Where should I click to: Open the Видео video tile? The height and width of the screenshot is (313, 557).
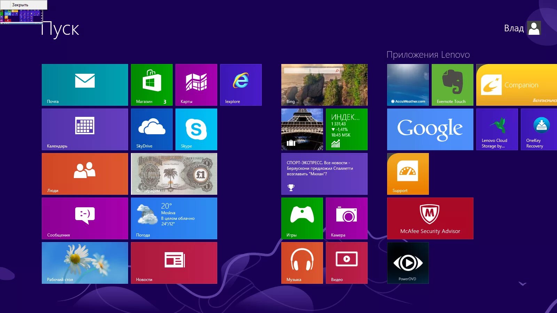(347, 263)
